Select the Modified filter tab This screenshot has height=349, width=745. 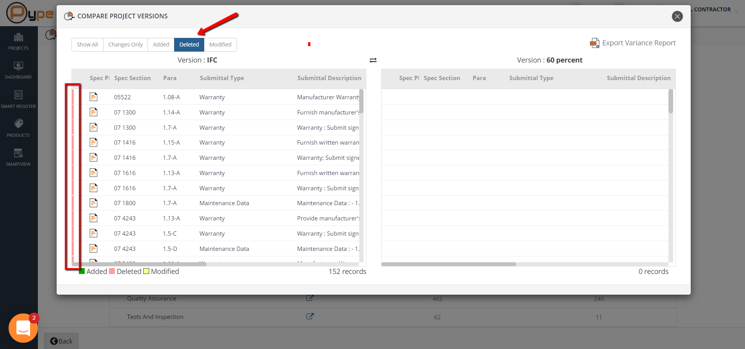pos(220,45)
